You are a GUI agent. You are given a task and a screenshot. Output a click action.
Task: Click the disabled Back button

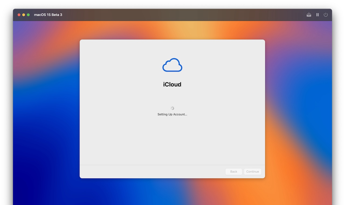tap(234, 172)
